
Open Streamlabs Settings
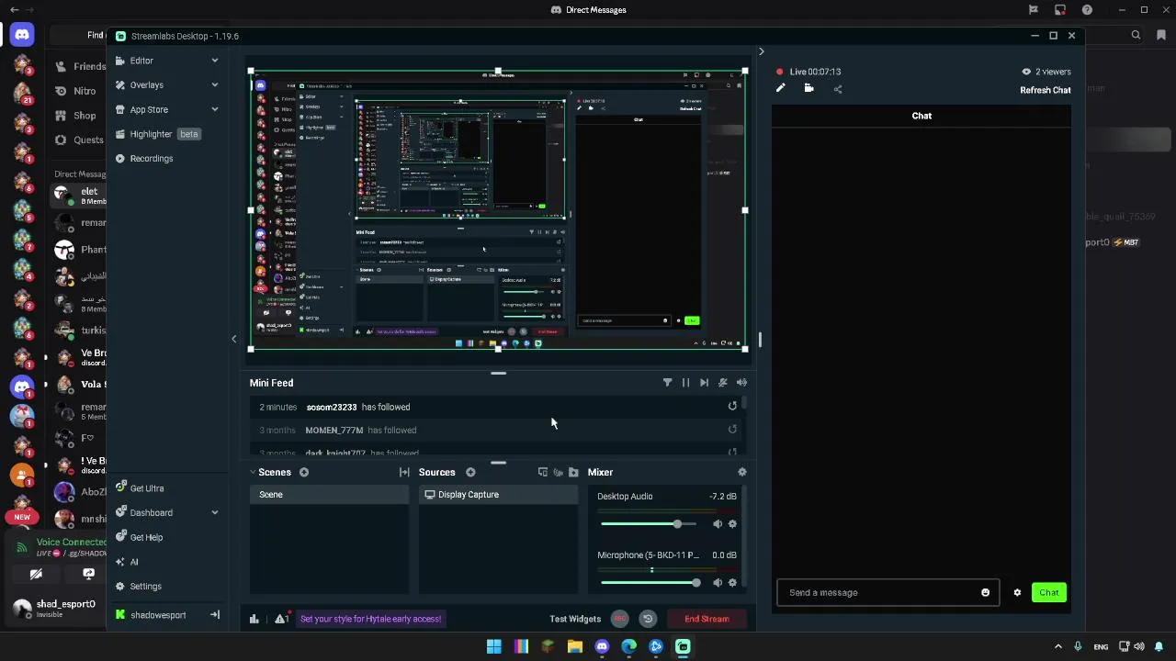(138, 586)
